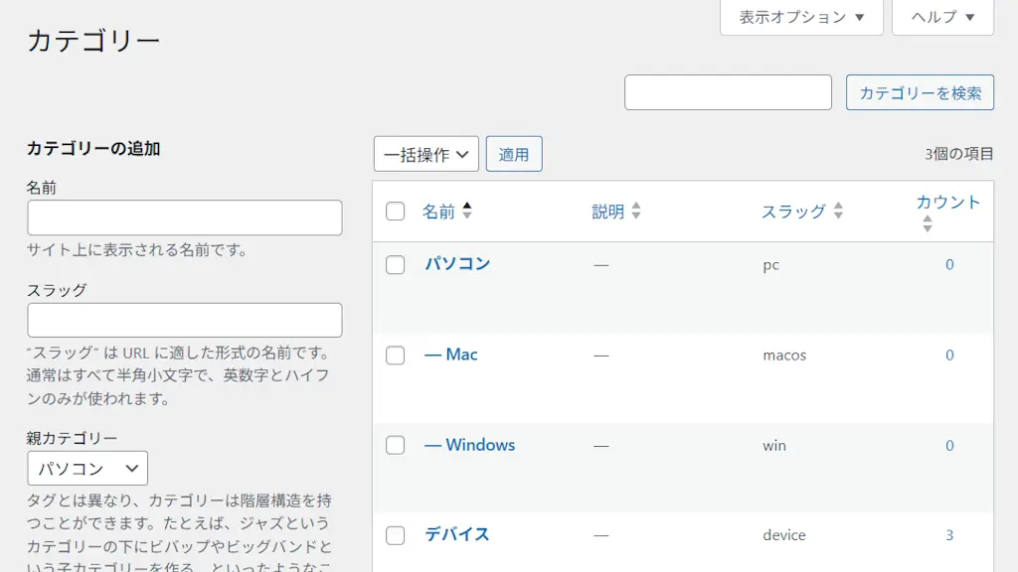Click the 適用 apply button
This screenshot has height=572, width=1018.
point(514,154)
